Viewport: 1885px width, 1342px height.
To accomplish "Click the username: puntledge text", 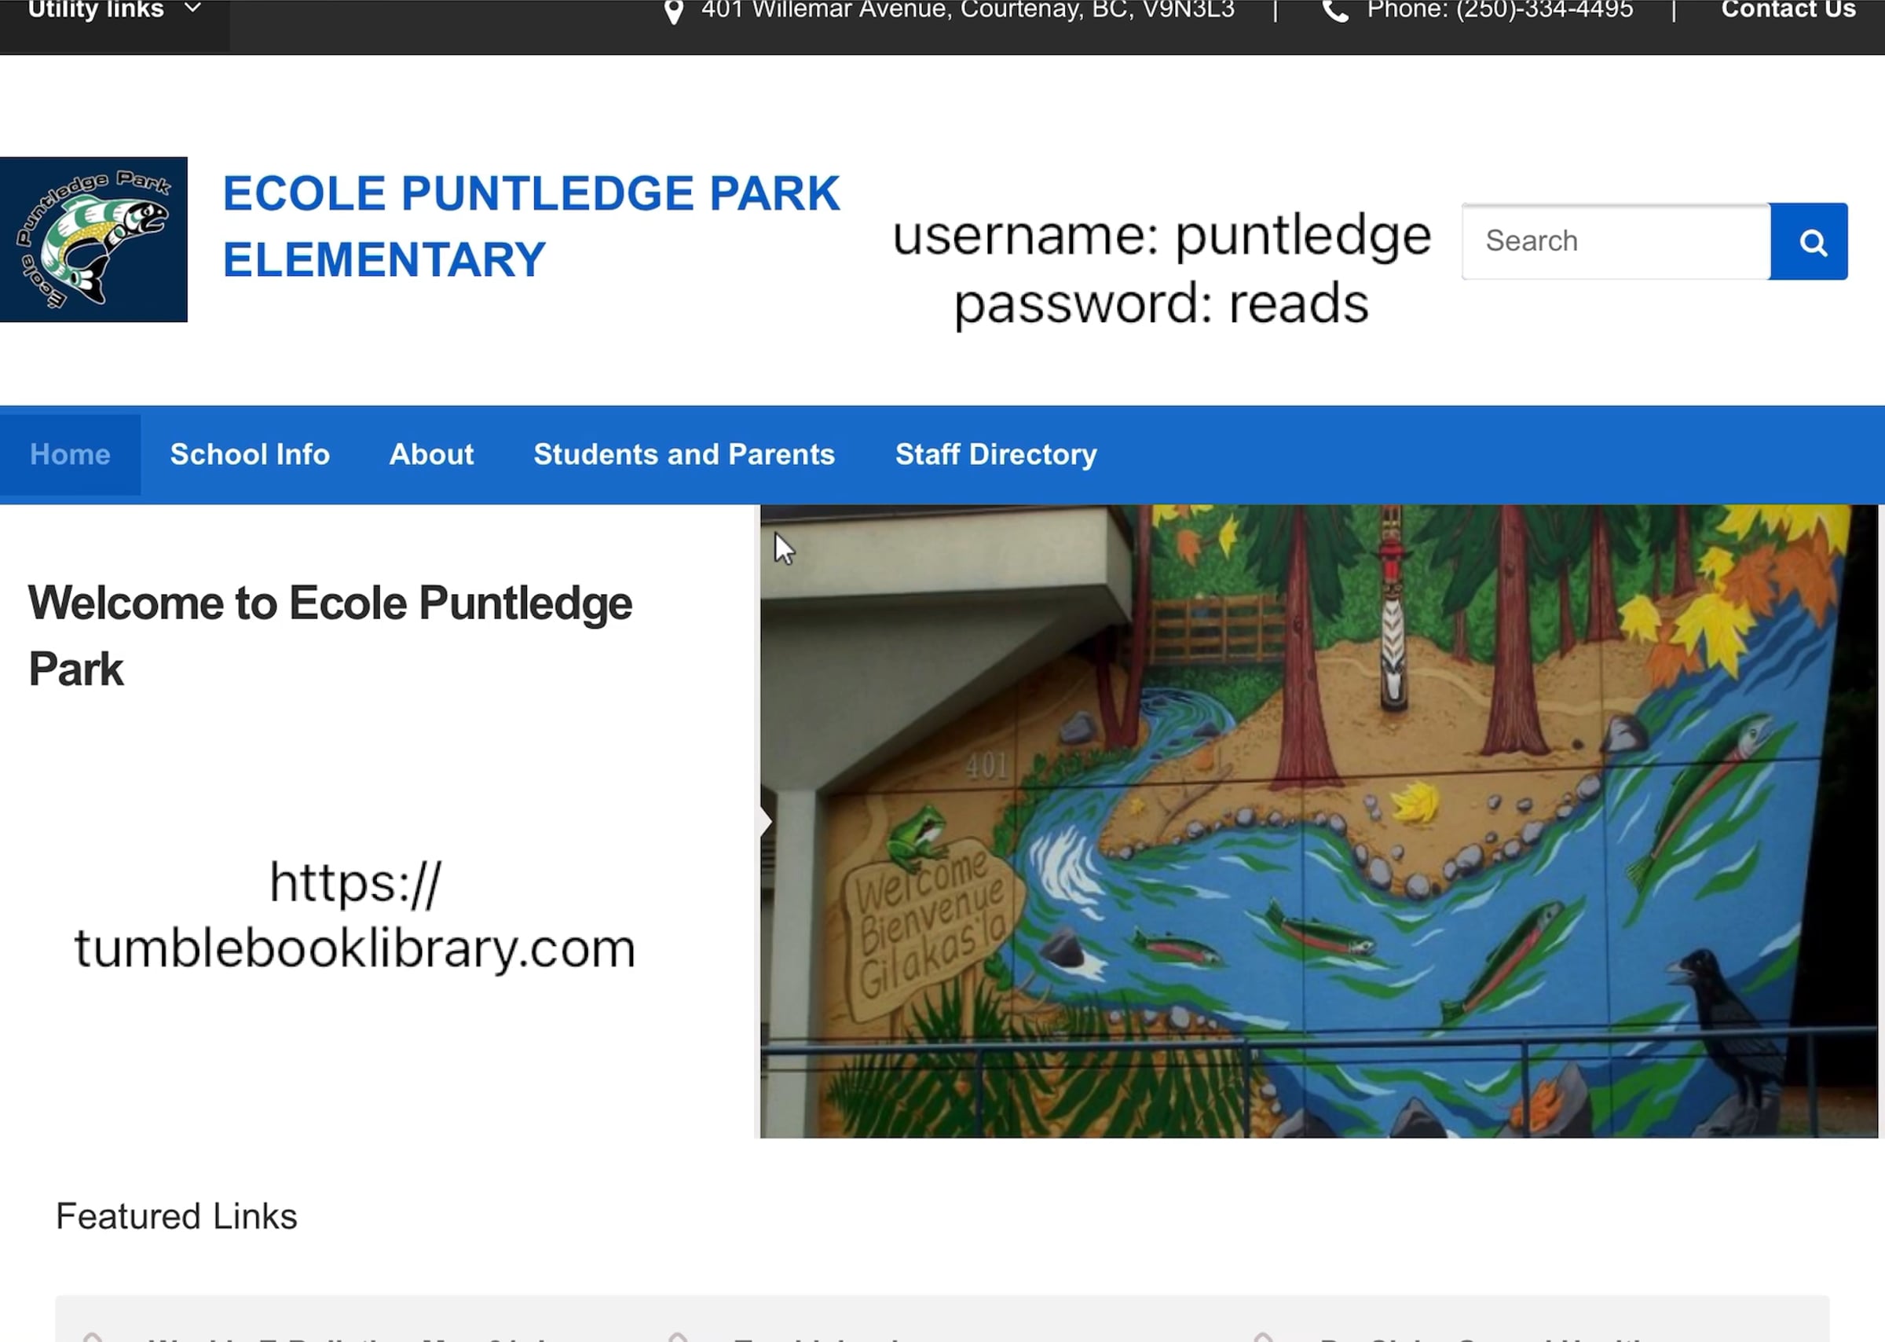I will coord(1162,236).
